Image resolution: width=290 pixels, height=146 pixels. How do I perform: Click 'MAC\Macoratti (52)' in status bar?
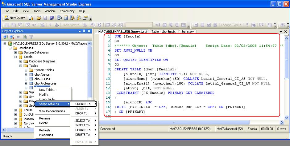tap(230, 129)
